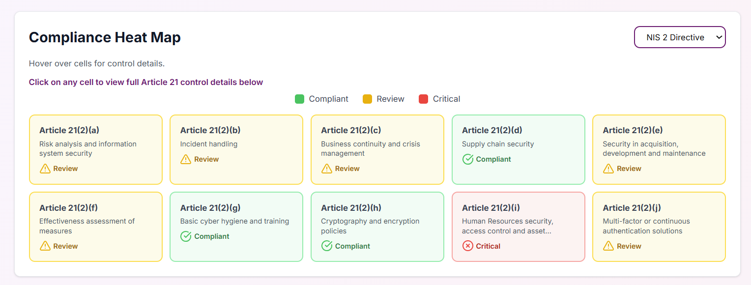This screenshot has height=285, width=751.
Task: Click the green Compliant legend swatch
Action: pos(299,99)
